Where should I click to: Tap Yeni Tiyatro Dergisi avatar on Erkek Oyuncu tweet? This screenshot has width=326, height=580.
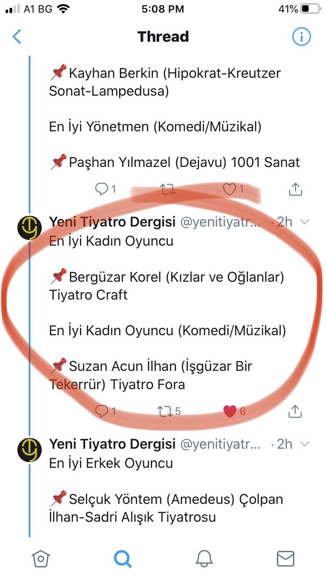click(30, 450)
